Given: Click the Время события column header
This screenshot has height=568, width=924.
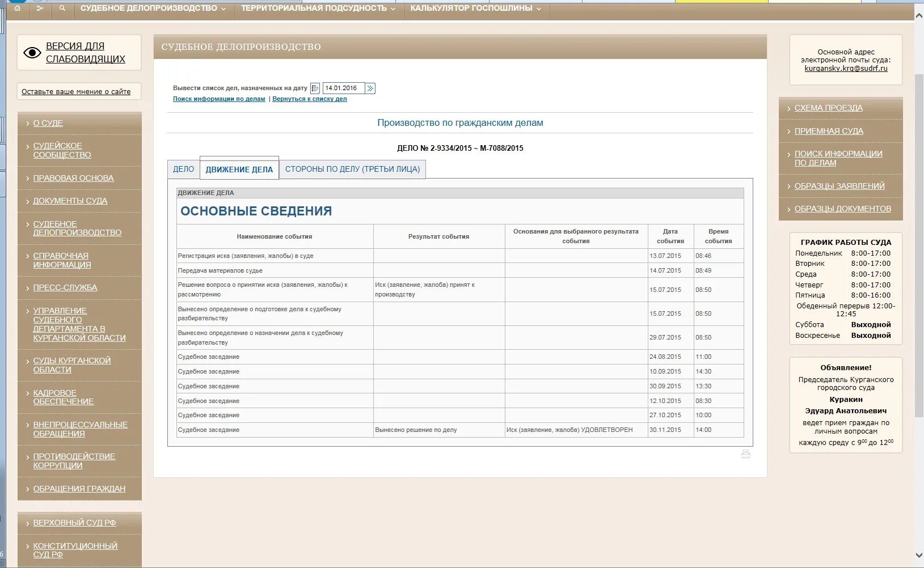Looking at the screenshot, I should (x=719, y=236).
